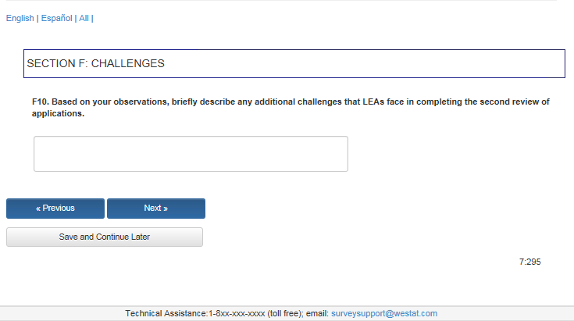Click the Technical Assistance footer label

click(166, 313)
